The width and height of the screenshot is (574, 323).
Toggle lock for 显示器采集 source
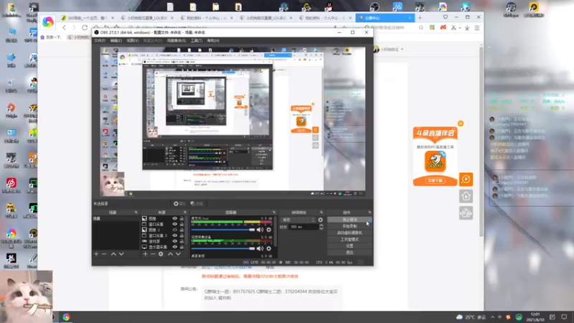182,247
